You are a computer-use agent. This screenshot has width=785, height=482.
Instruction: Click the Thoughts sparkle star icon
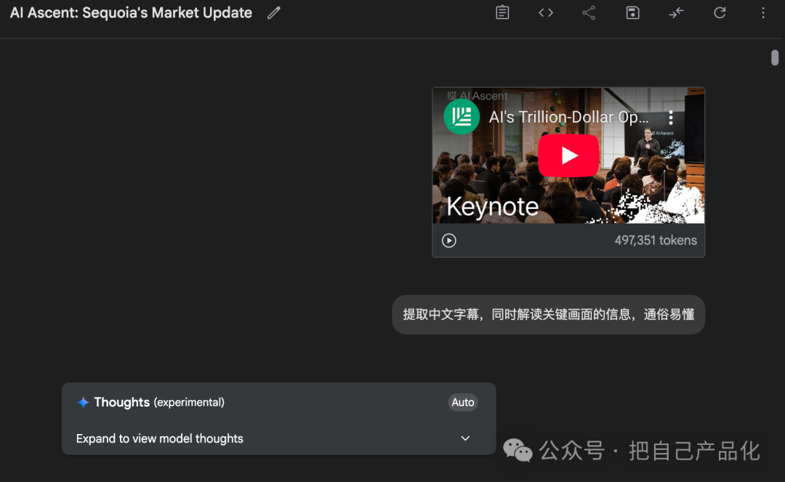[83, 402]
